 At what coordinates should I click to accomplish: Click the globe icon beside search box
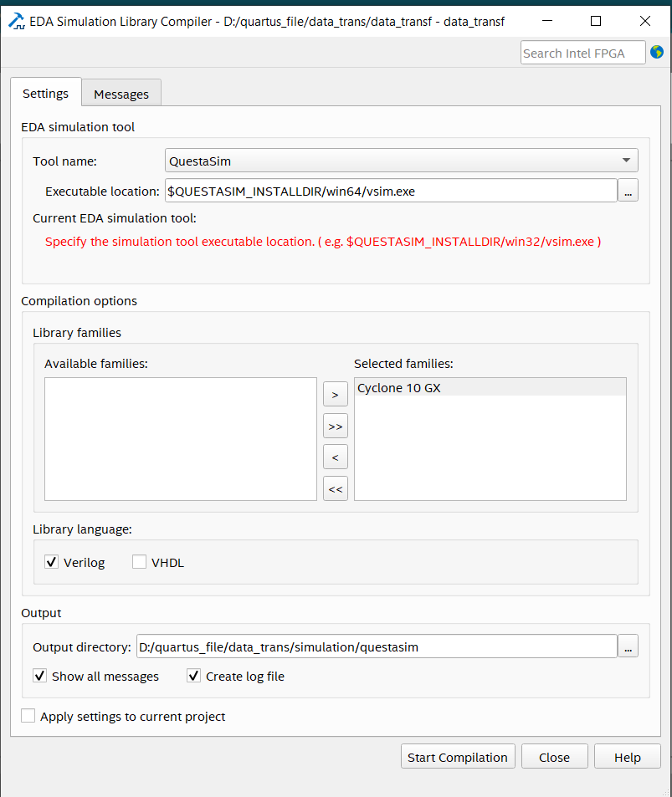coord(657,53)
